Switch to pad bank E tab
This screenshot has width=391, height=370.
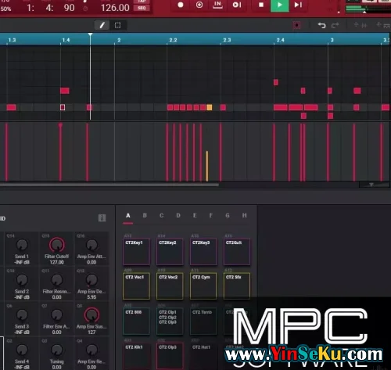(195, 216)
